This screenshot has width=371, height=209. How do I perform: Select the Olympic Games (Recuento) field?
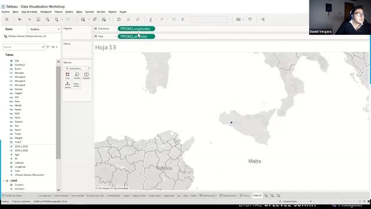tap(29, 175)
